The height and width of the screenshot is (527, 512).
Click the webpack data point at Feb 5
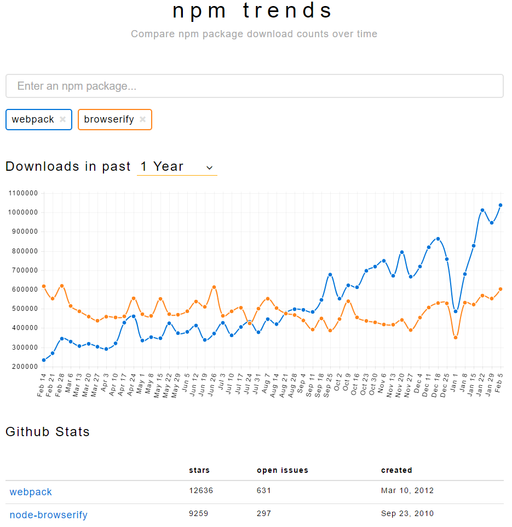click(x=500, y=205)
